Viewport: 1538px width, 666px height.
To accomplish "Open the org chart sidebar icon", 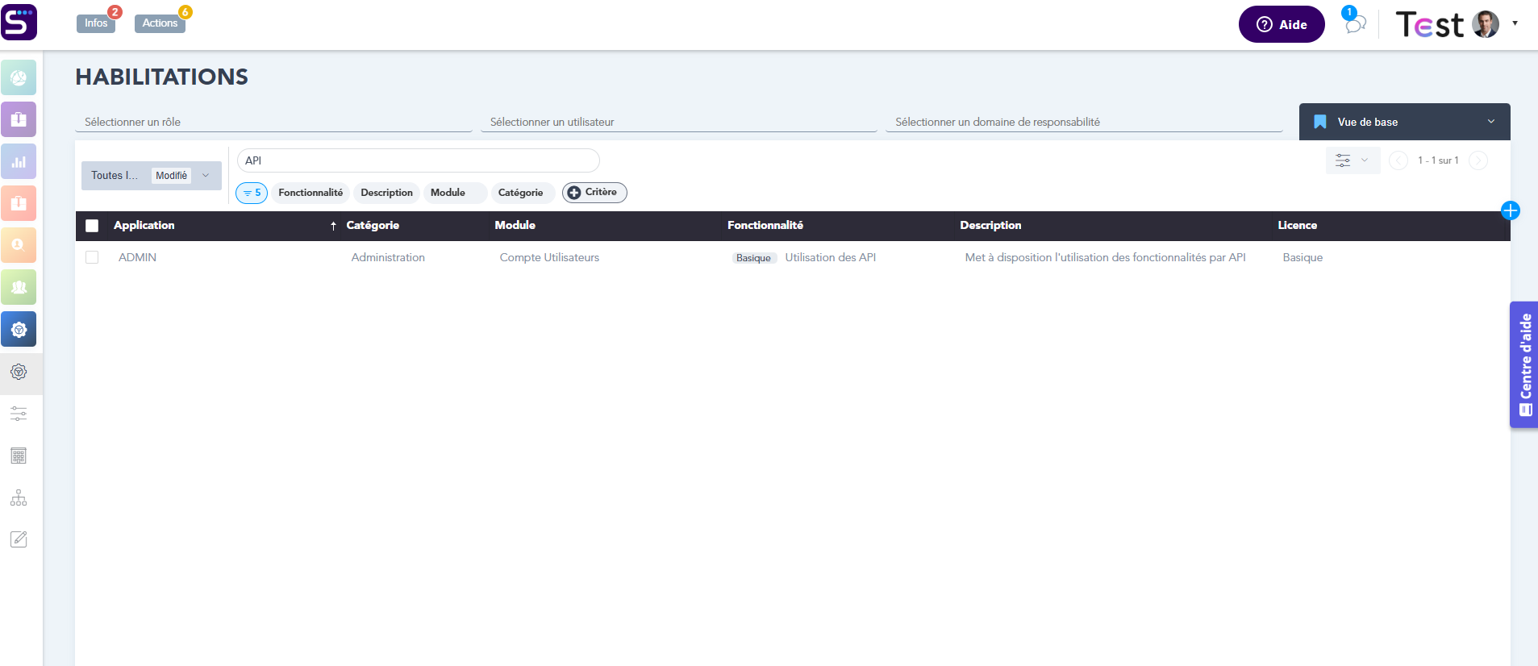I will click(19, 497).
